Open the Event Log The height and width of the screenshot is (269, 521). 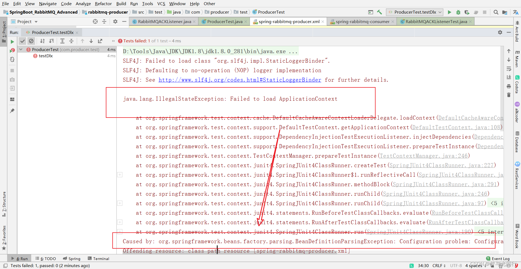498,259
